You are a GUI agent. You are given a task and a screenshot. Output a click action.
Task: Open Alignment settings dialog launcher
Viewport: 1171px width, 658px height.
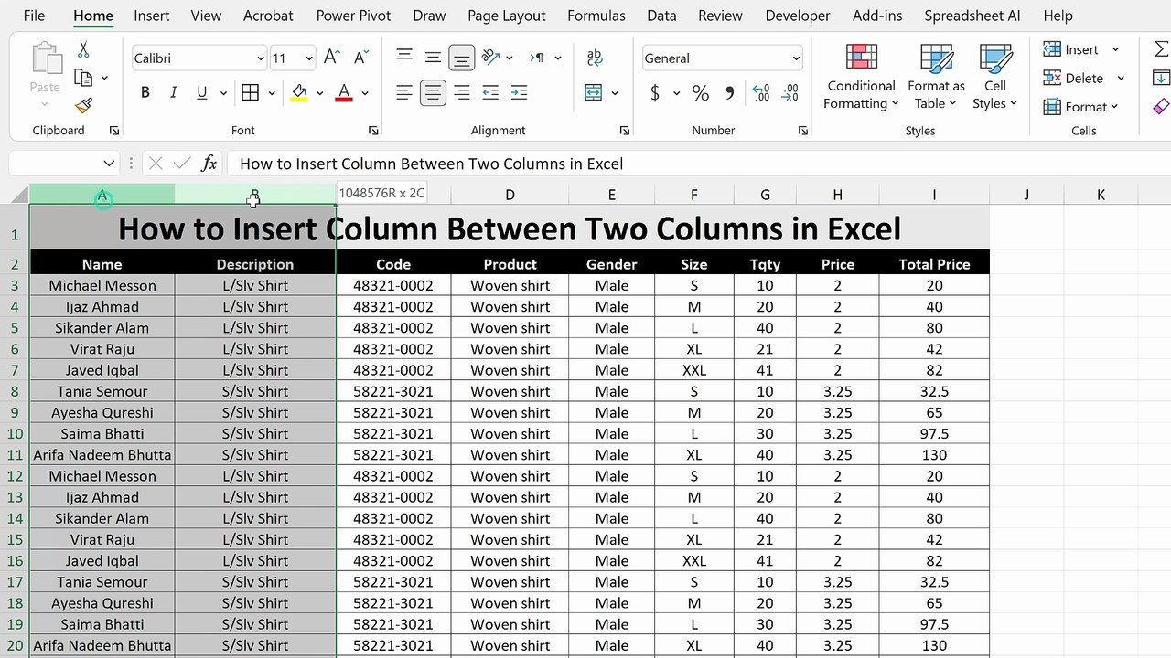(625, 131)
